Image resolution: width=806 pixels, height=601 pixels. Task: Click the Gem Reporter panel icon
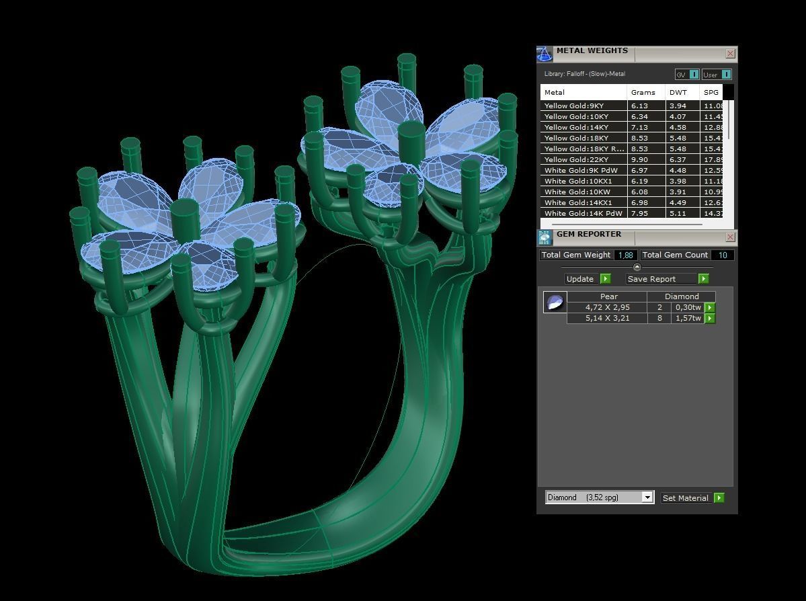[x=545, y=237]
